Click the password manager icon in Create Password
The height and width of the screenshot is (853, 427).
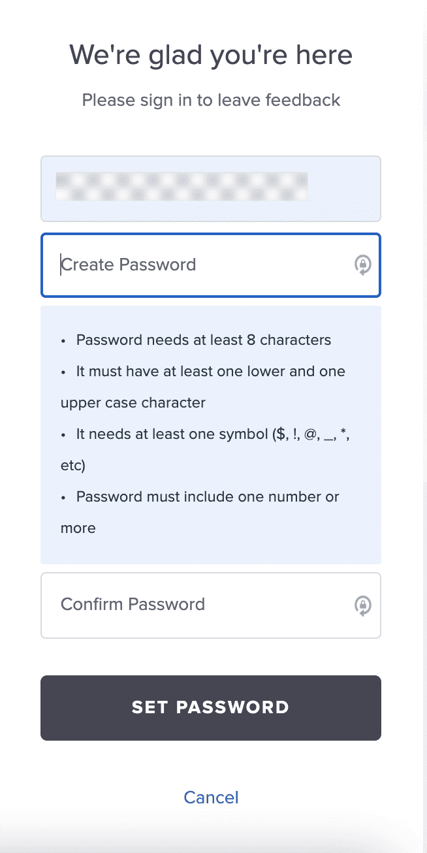[362, 265]
